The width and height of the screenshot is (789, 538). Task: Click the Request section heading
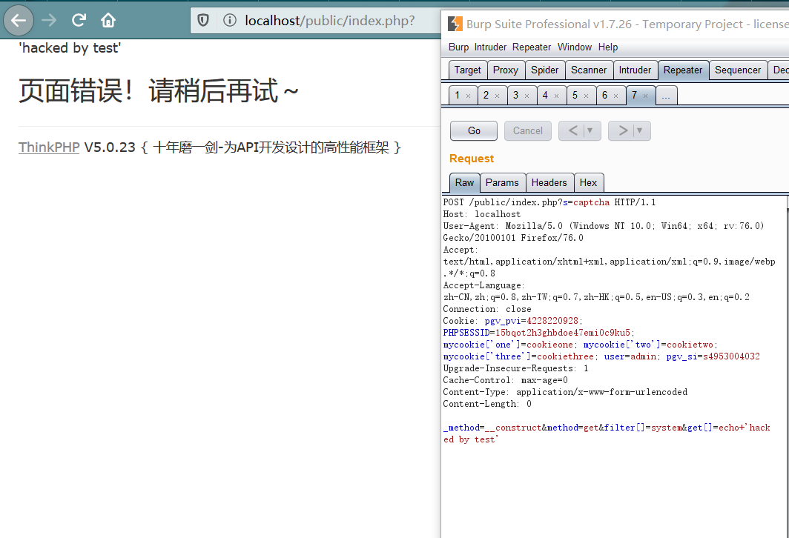coord(472,159)
